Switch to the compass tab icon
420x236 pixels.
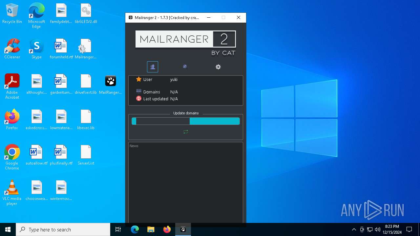point(185,67)
